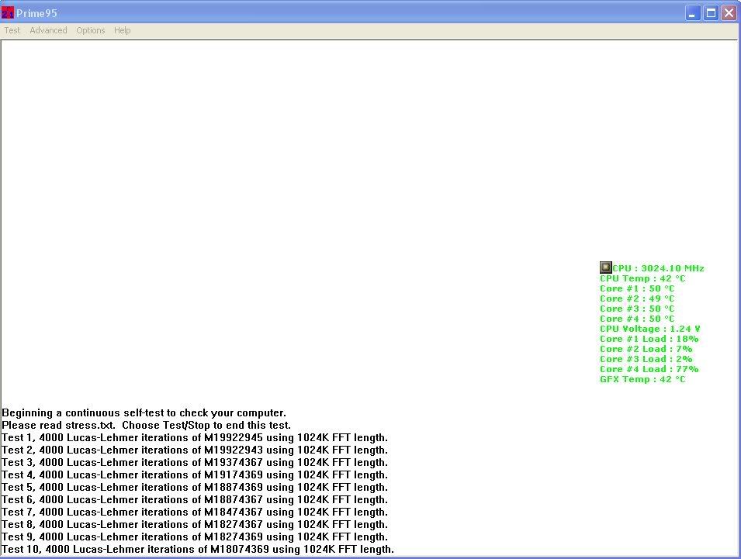Image resolution: width=741 pixels, height=559 pixels.
Task: Click the 'GFX Temp : 42 °C' reading
Action: [x=642, y=379]
